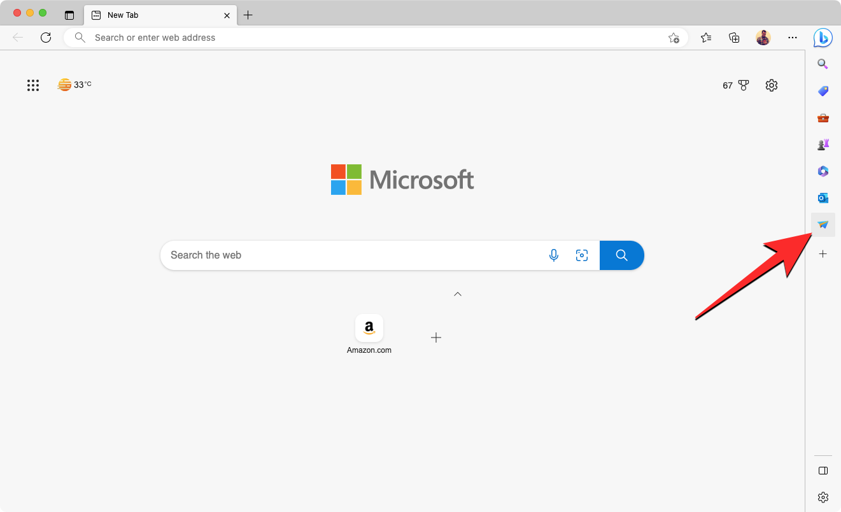Click the Microsoft logo
This screenshot has width=841, height=512.
click(x=402, y=180)
